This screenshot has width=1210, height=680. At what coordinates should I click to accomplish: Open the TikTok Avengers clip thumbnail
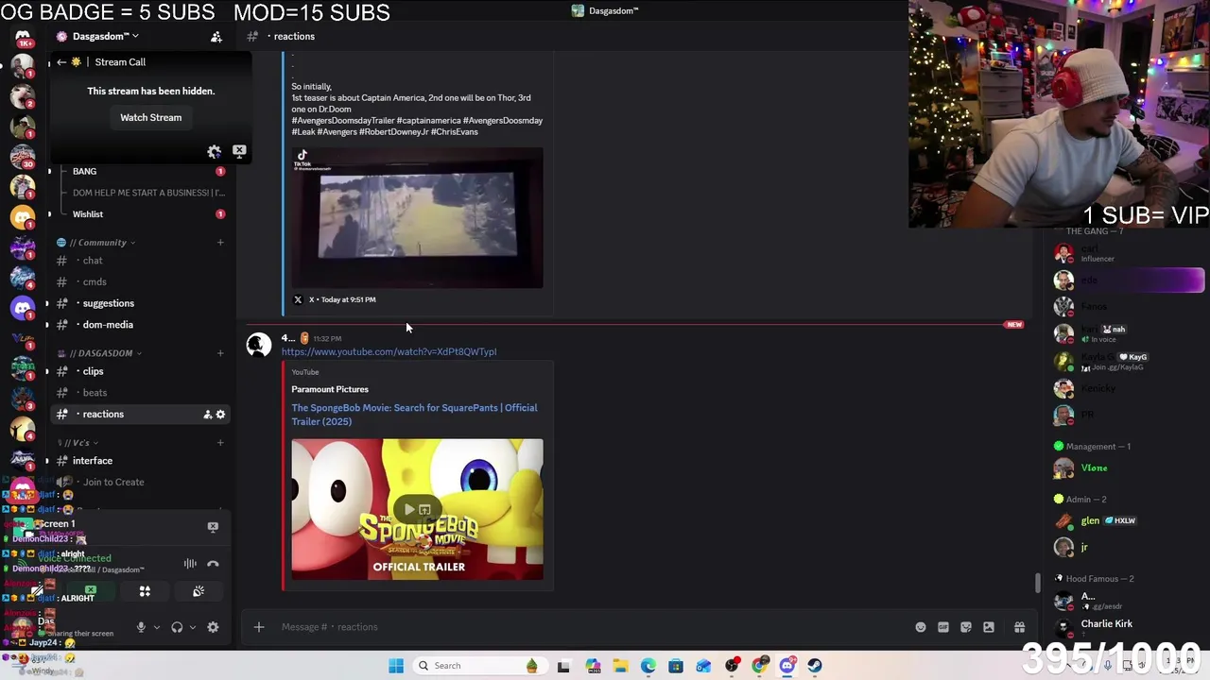coord(417,217)
